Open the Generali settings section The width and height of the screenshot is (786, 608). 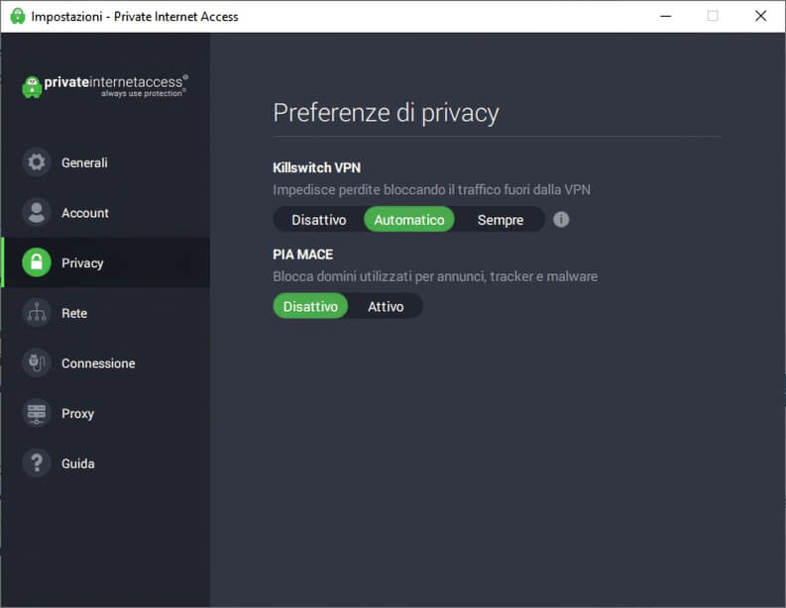pyautogui.click(x=106, y=162)
